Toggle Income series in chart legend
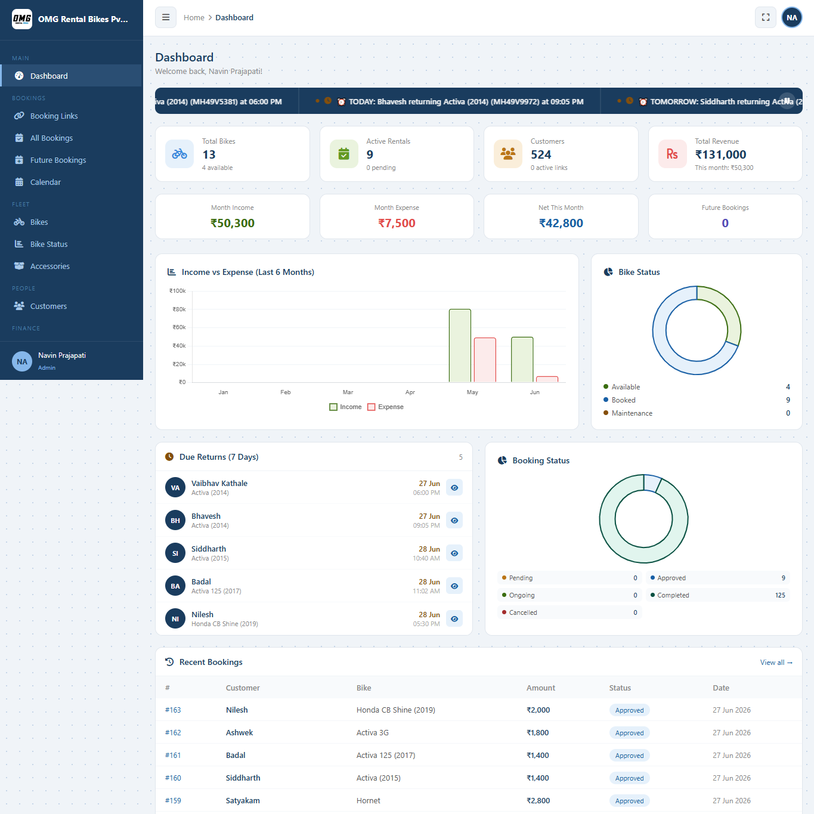Viewport: 814px width, 814px height. pyautogui.click(x=345, y=407)
